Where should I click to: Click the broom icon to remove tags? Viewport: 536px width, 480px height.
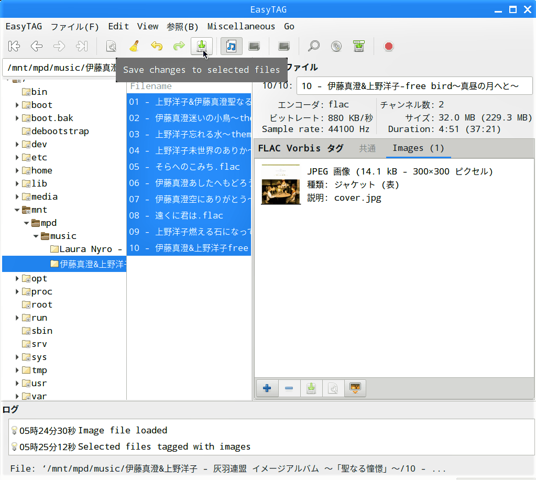(x=134, y=46)
